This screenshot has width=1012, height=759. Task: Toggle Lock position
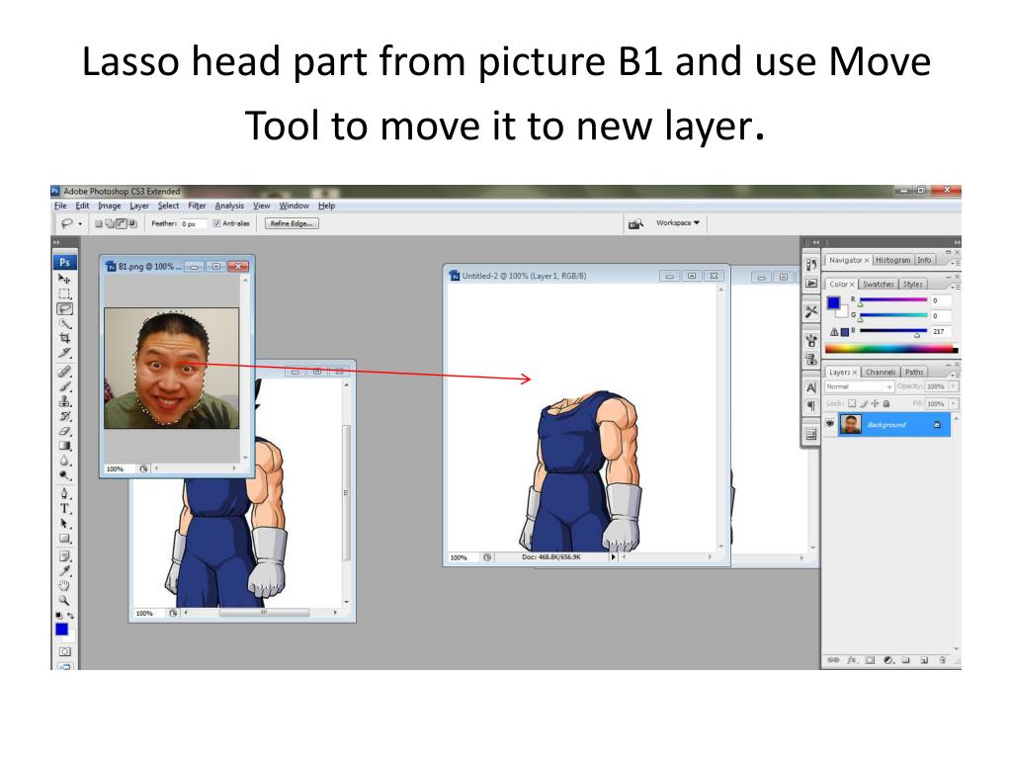tap(876, 403)
